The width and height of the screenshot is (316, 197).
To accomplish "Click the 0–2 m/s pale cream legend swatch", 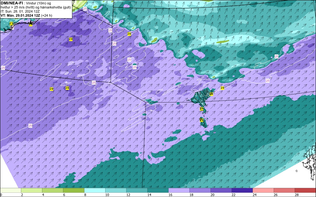I will click(x=10, y=190).
